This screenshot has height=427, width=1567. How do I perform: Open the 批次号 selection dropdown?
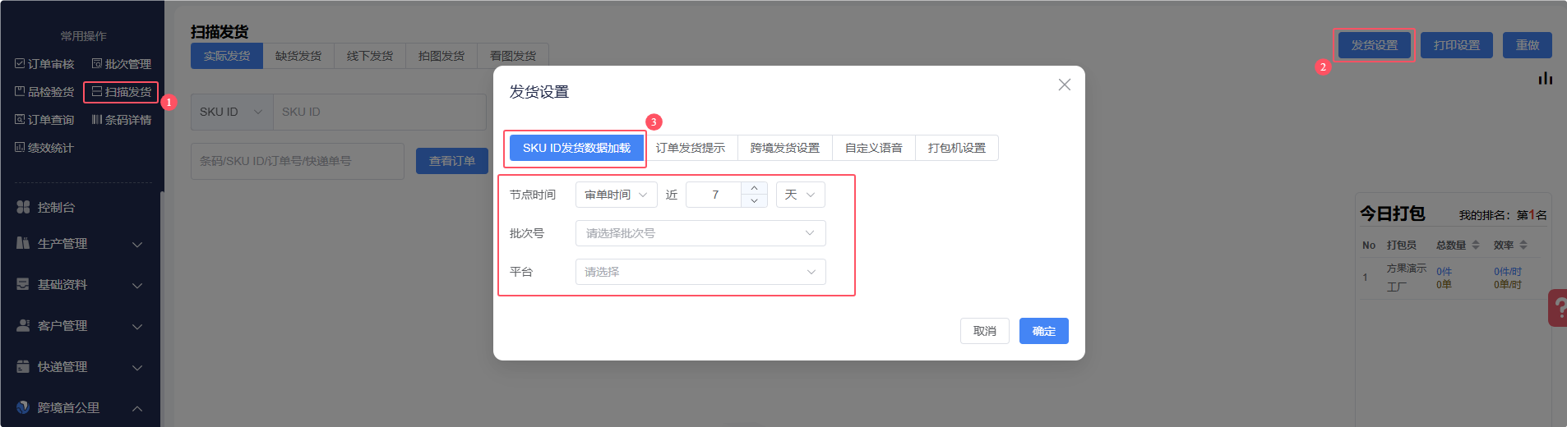click(x=700, y=233)
